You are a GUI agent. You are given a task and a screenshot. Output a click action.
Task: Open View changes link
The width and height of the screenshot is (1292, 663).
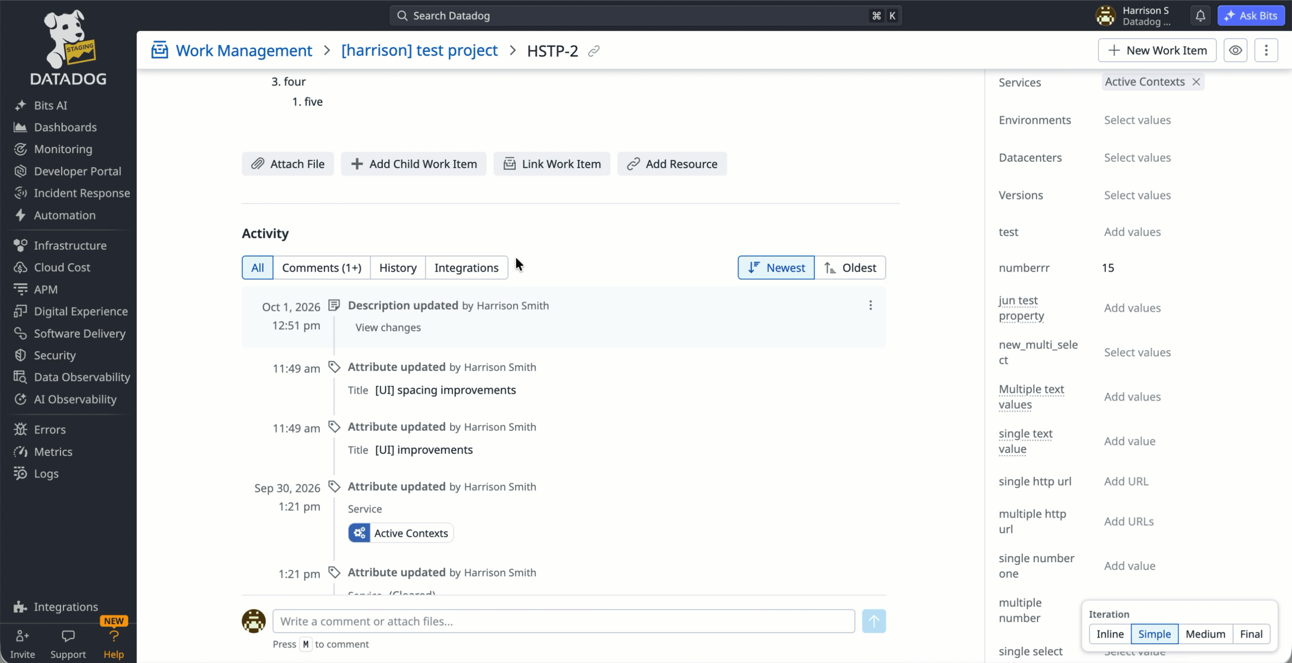[x=388, y=328]
